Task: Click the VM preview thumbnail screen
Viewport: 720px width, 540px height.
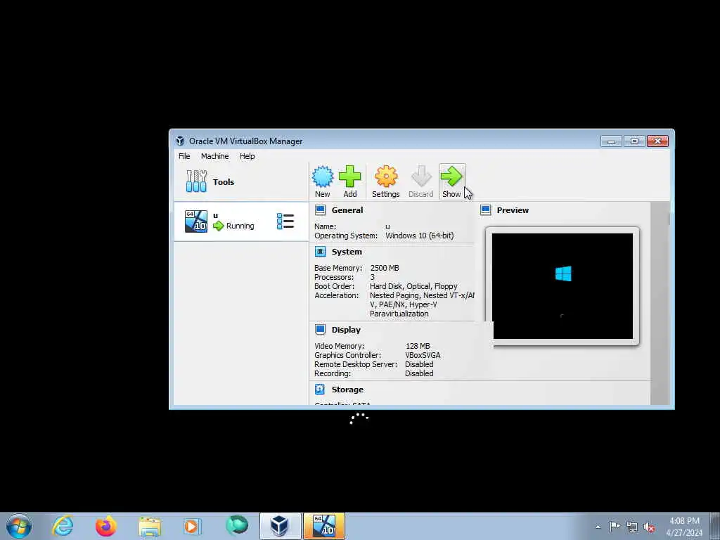Action: click(x=562, y=286)
